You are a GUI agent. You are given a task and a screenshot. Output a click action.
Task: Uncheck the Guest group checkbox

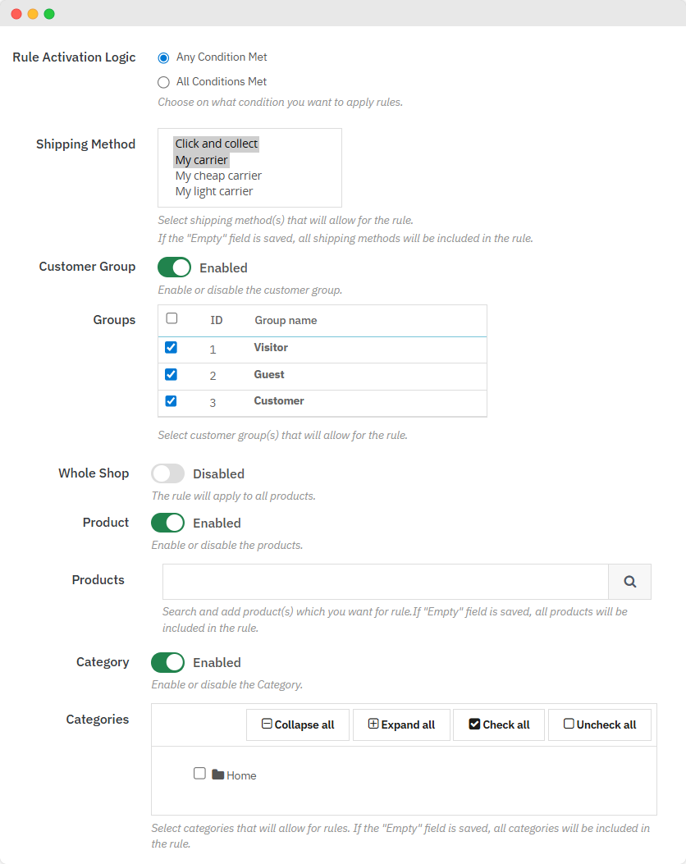[171, 374]
